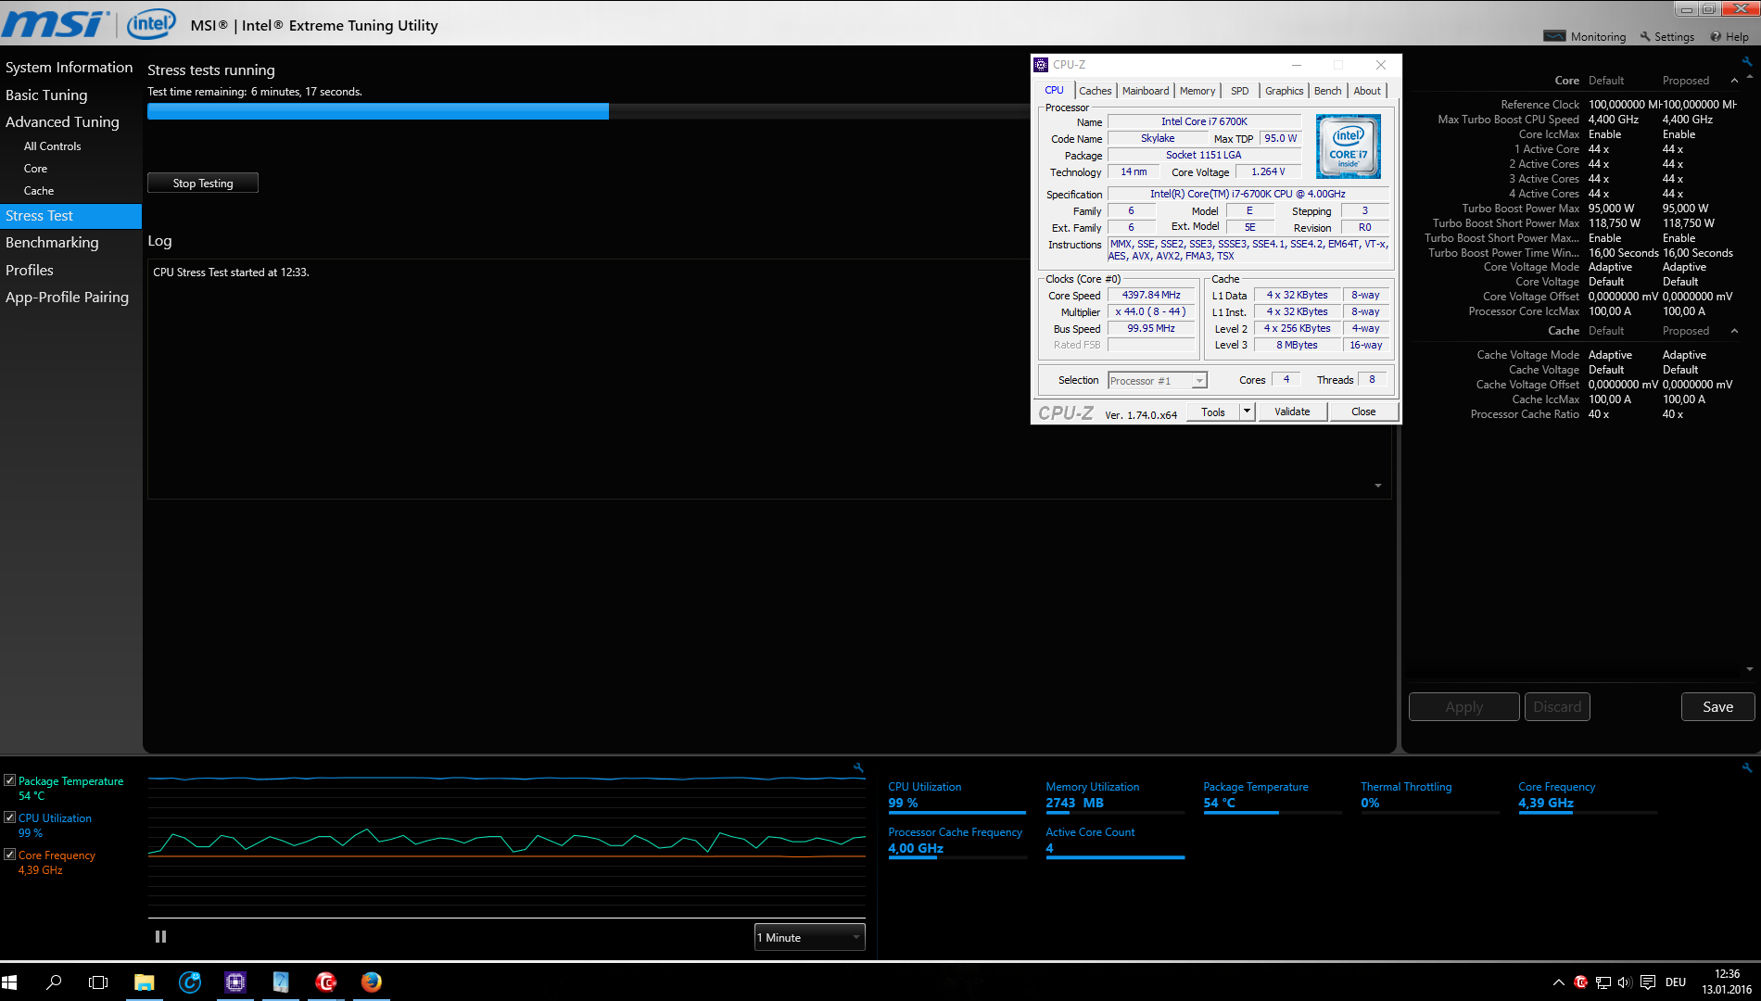Switch to CPU-Z taskbar icon

pos(235,982)
